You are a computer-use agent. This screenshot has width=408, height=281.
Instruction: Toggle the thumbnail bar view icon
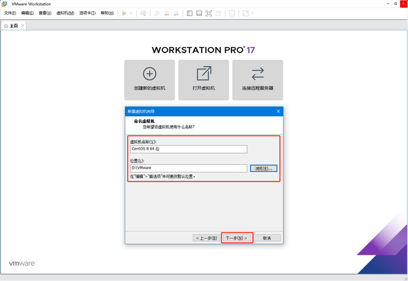tap(199, 13)
